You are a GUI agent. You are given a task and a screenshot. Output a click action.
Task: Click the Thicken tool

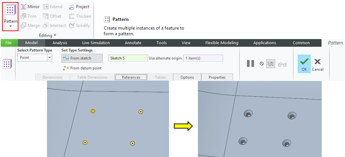coord(80,16)
